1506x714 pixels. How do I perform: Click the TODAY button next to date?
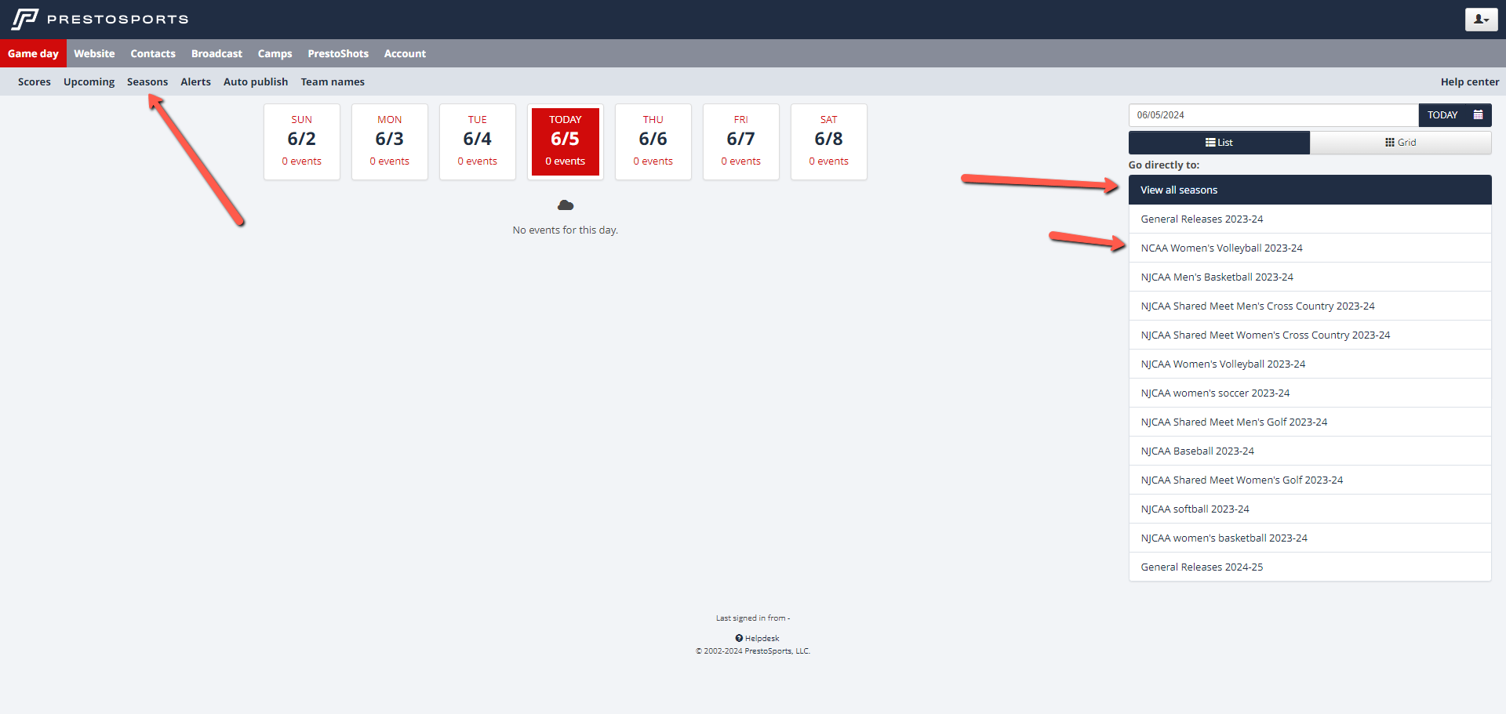(1442, 115)
